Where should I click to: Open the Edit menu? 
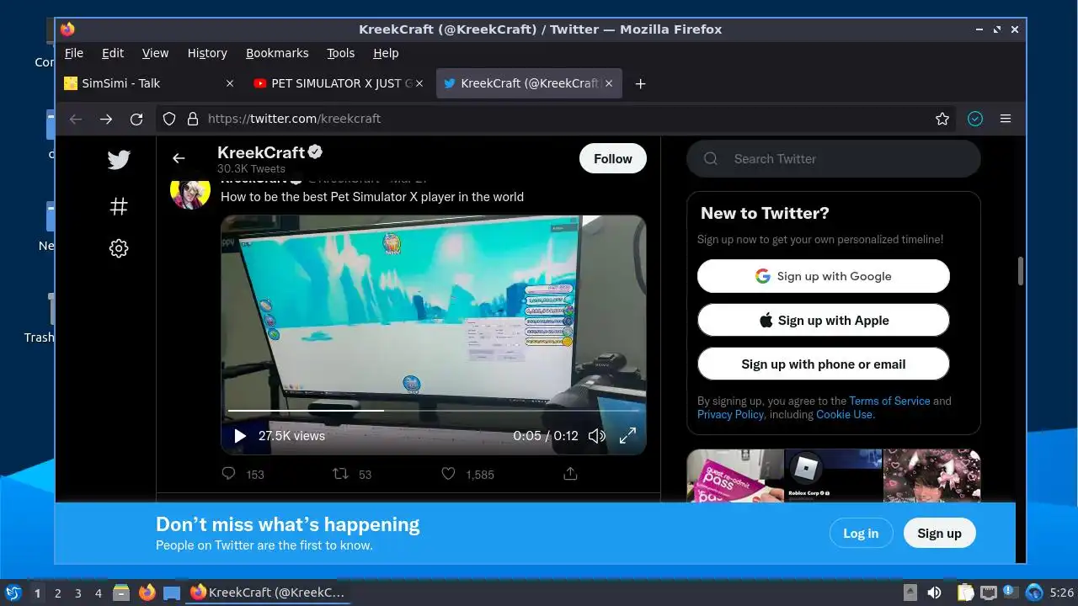click(x=113, y=53)
